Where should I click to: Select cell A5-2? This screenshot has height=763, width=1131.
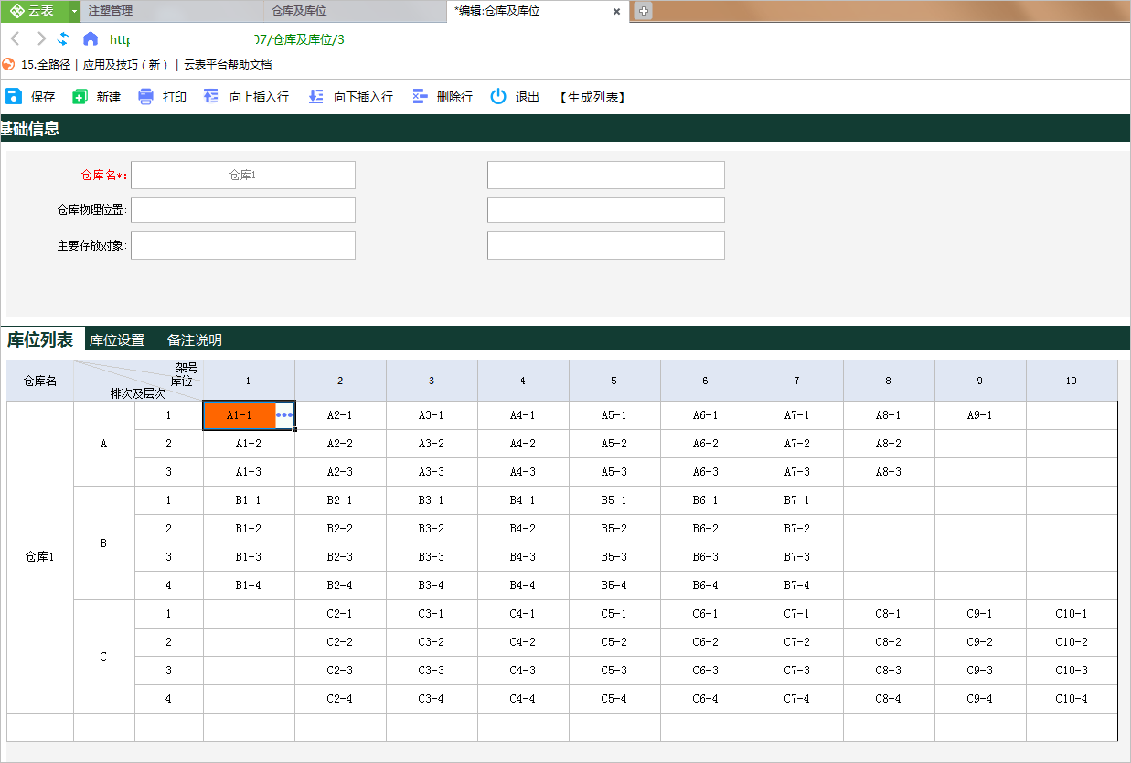(614, 444)
